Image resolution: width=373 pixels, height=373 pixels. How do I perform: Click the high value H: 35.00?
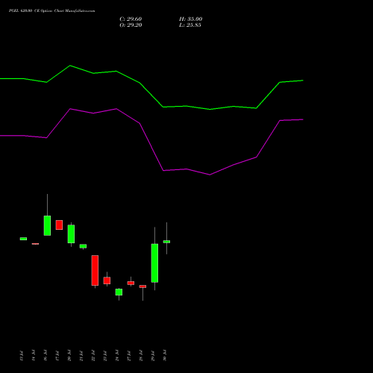click(x=190, y=19)
